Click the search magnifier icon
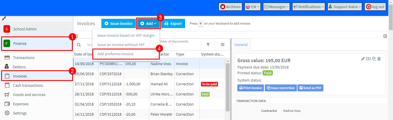The height and width of the screenshot is (120, 393). (79, 45)
